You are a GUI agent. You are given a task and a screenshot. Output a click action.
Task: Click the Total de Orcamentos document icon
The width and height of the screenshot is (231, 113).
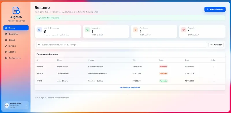click(39, 30)
